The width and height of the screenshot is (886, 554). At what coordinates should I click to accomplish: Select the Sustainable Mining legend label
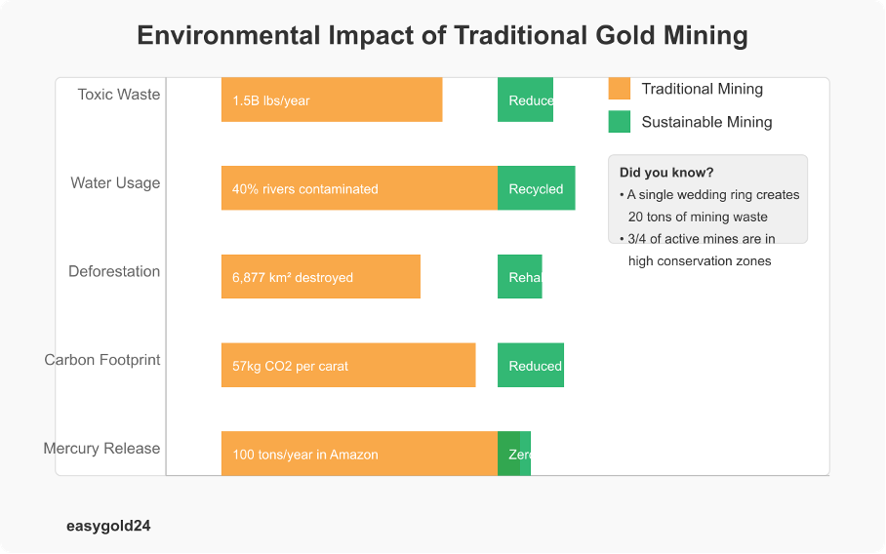click(x=706, y=122)
